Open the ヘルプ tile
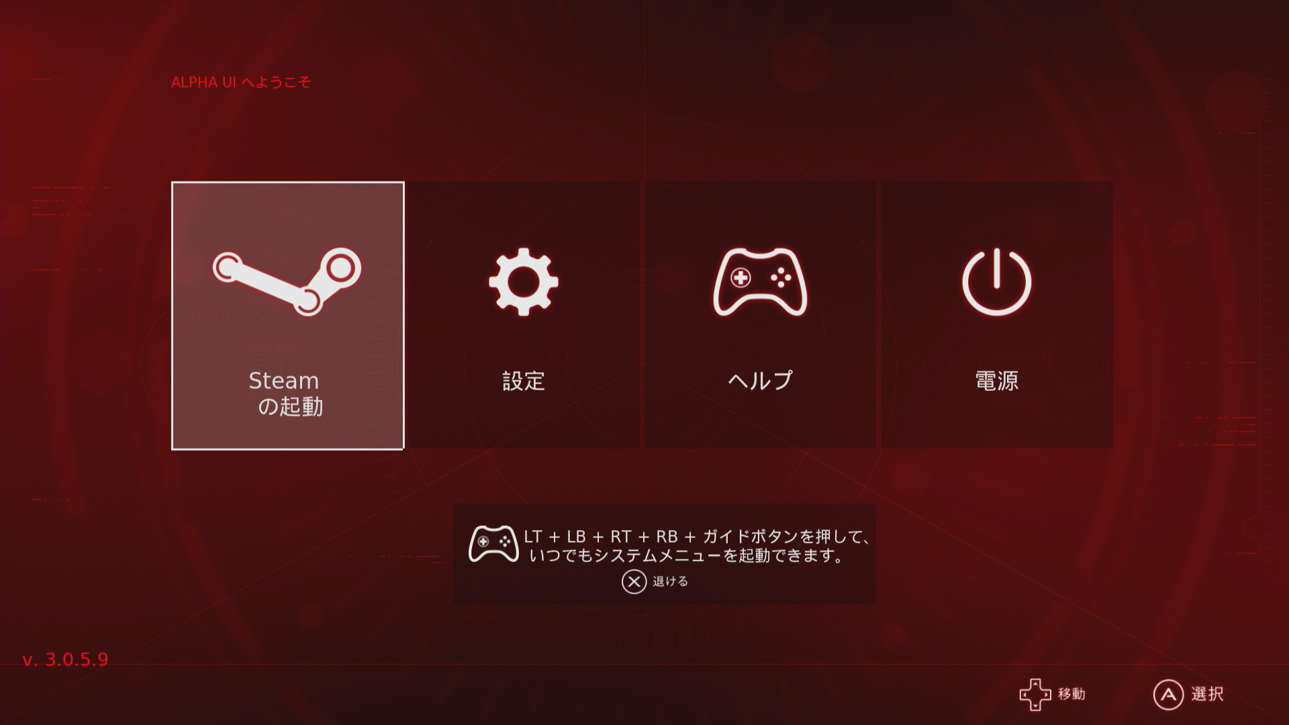The height and width of the screenshot is (725, 1289). point(760,315)
